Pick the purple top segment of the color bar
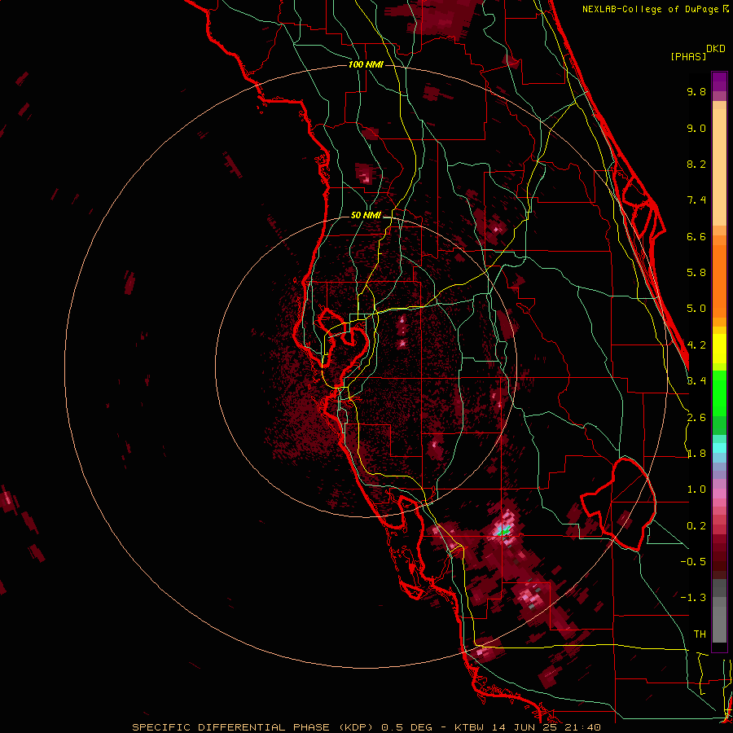 tap(719, 81)
